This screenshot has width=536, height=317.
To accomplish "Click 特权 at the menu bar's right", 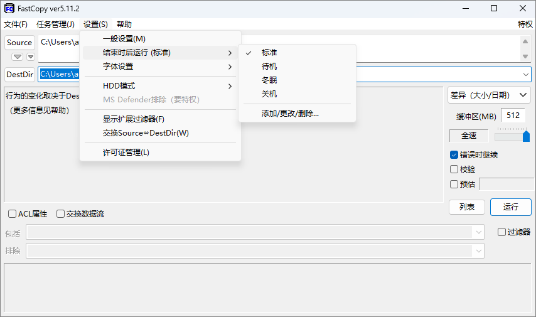I will 525,24.
